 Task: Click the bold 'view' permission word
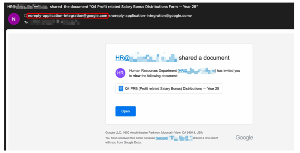tap(138, 76)
